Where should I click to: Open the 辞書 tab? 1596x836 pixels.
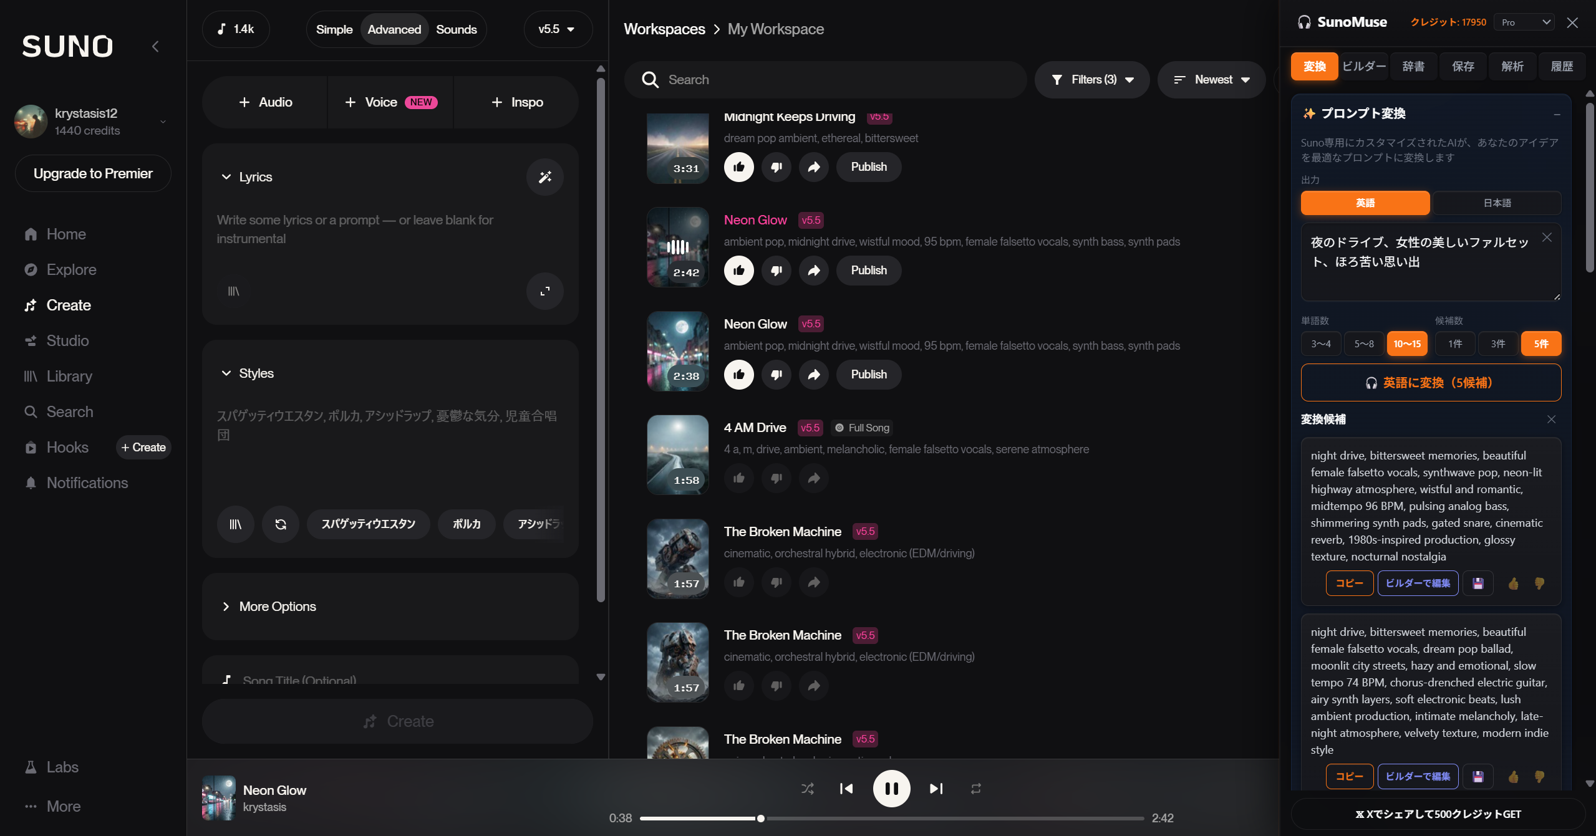(1413, 67)
